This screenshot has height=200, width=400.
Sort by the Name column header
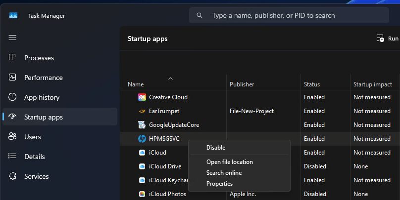136,84
